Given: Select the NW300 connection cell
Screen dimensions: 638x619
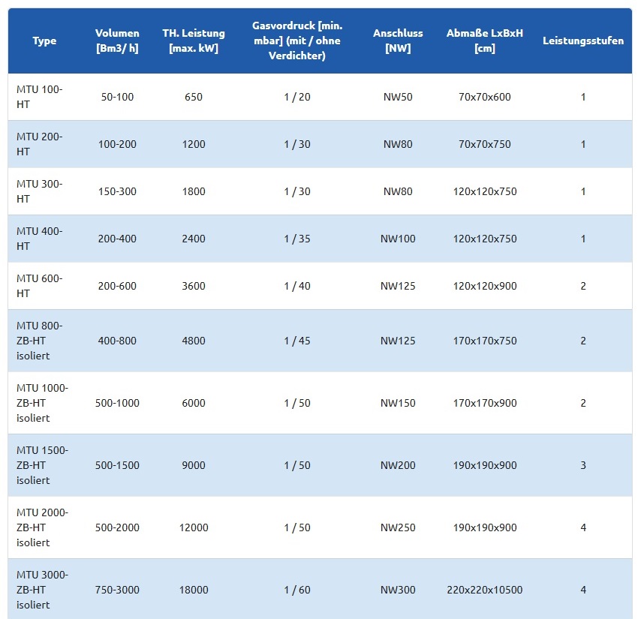Looking at the screenshot, I should pyautogui.click(x=398, y=590).
